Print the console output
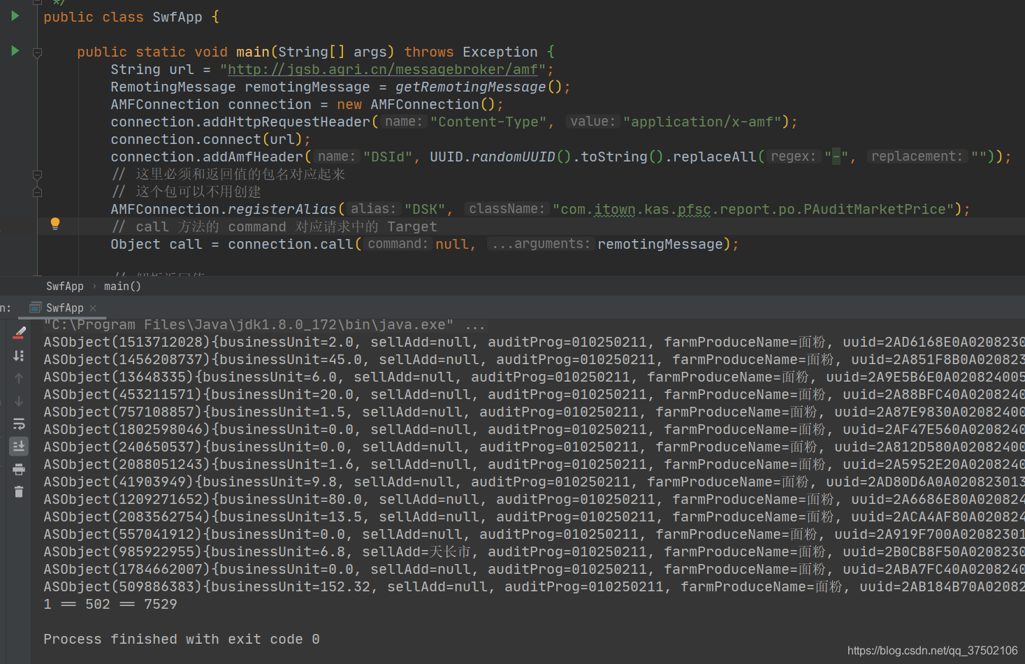 tap(19, 469)
